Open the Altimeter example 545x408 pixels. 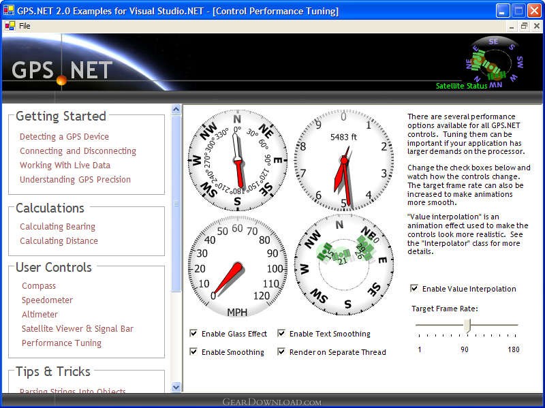click(40, 314)
